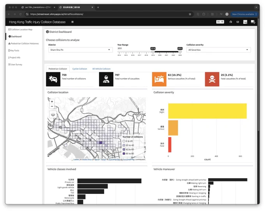The height and width of the screenshot is (211, 265).
Task: Open Pedestrian Collision Hotzones in sidebar
Action: [x=23, y=43]
